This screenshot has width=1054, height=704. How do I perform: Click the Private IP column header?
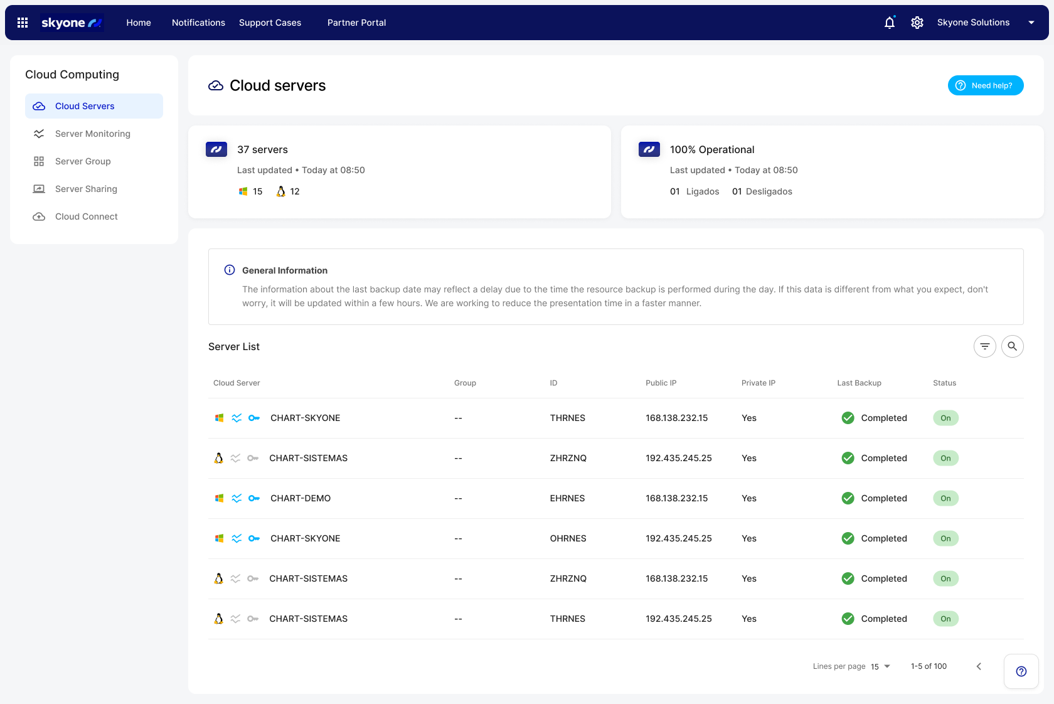[758, 383]
